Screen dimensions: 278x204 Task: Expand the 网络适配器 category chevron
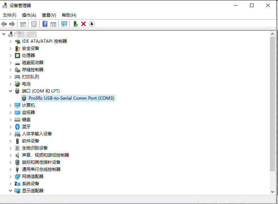pyautogui.click(x=10, y=177)
